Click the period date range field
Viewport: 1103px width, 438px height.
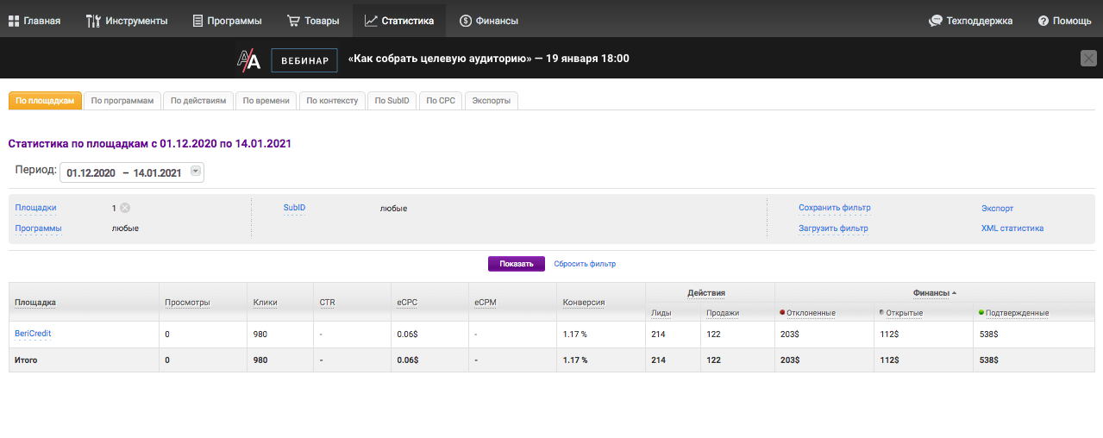(x=132, y=172)
